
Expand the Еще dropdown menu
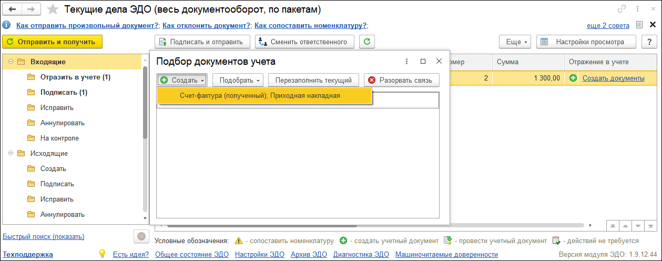pyautogui.click(x=514, y=42)
